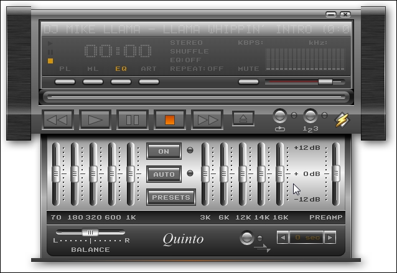Open the playlist with the PL button
397x273 pixels.
coord(65,81)
